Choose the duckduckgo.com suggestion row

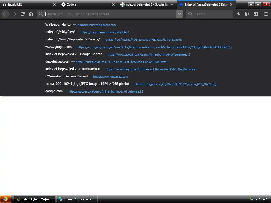click(x=135, y=62)
